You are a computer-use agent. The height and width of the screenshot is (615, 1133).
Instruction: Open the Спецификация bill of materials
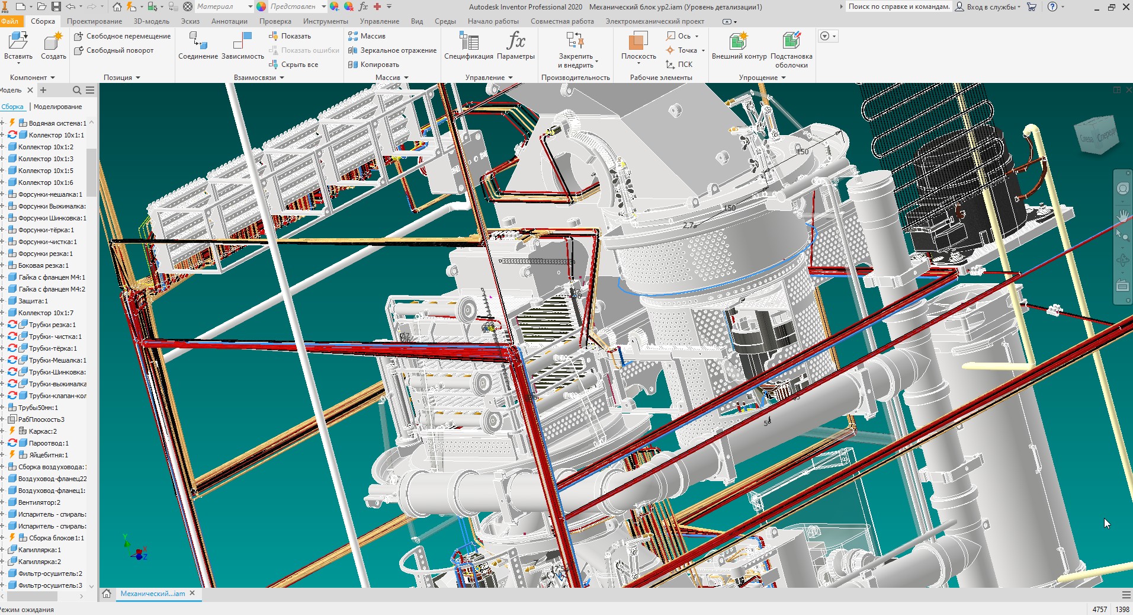(x=468, y=41)
